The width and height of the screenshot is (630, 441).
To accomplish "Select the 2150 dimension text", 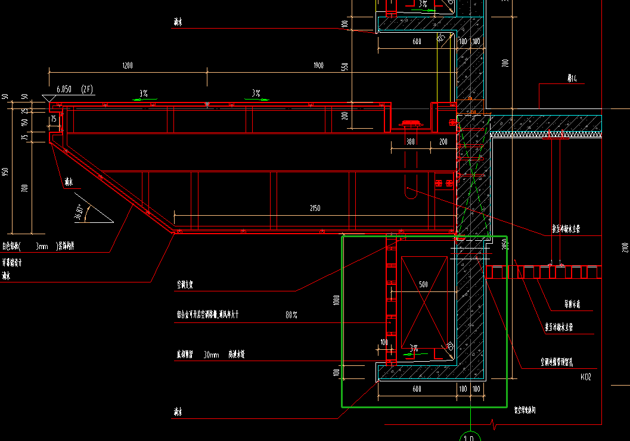I will click(x=315, y=208).
